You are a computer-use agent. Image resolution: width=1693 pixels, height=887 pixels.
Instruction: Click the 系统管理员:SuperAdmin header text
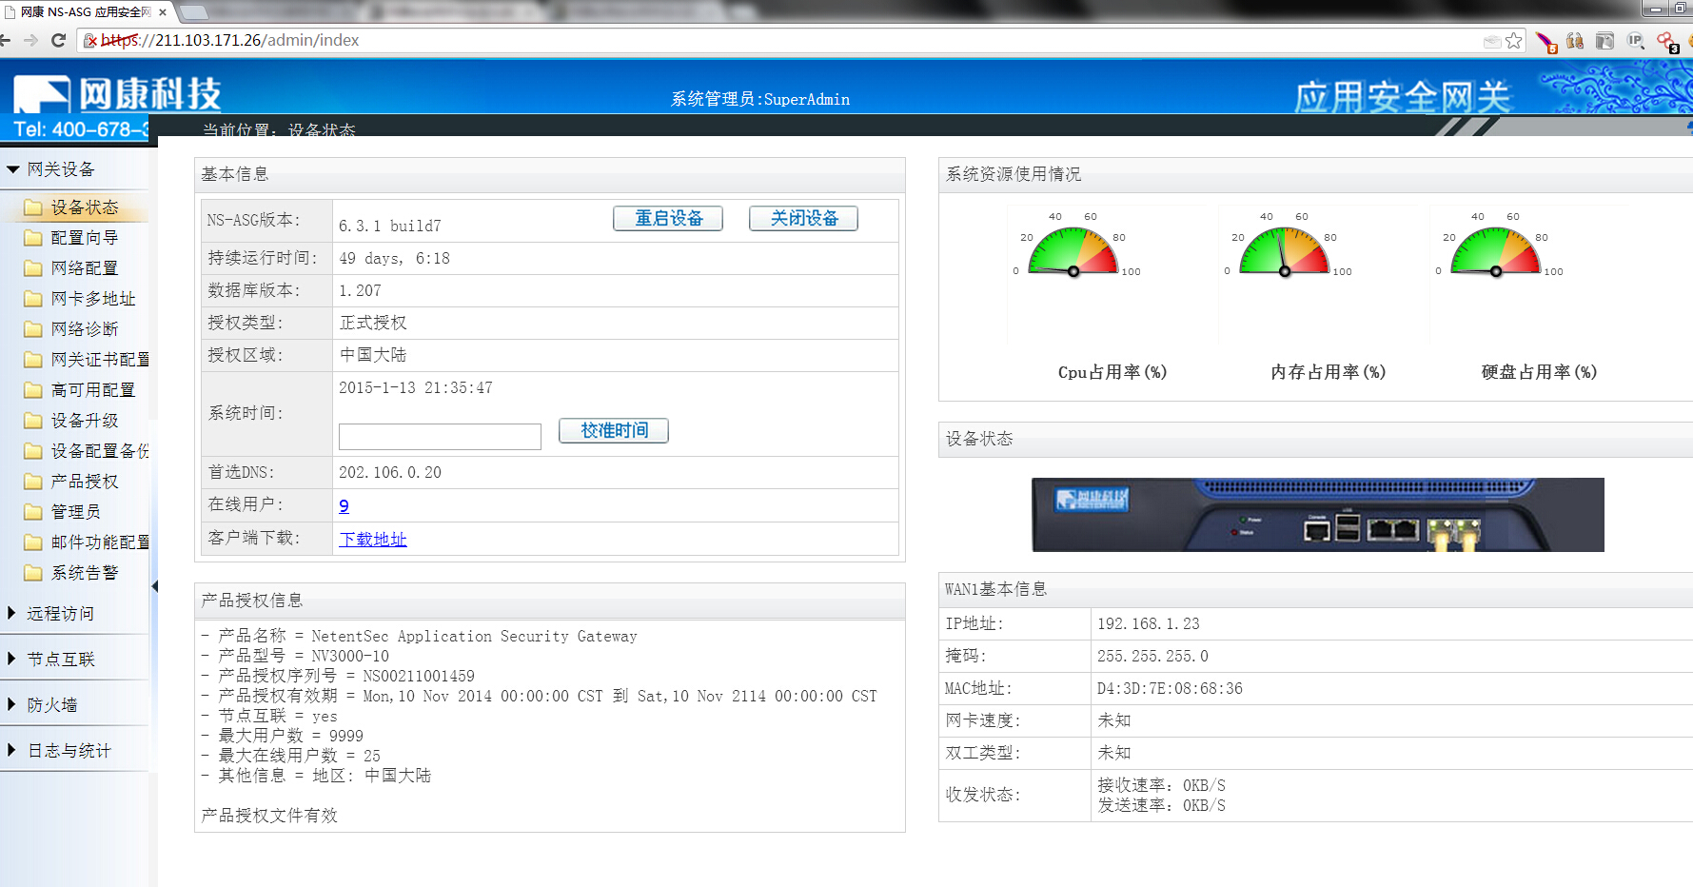pyautogui.click(x=760, y=99)
